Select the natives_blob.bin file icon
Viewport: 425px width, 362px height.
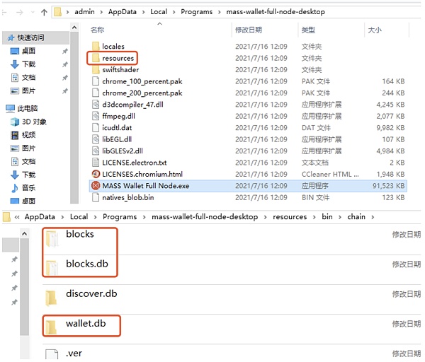click(x=96, y=197)
